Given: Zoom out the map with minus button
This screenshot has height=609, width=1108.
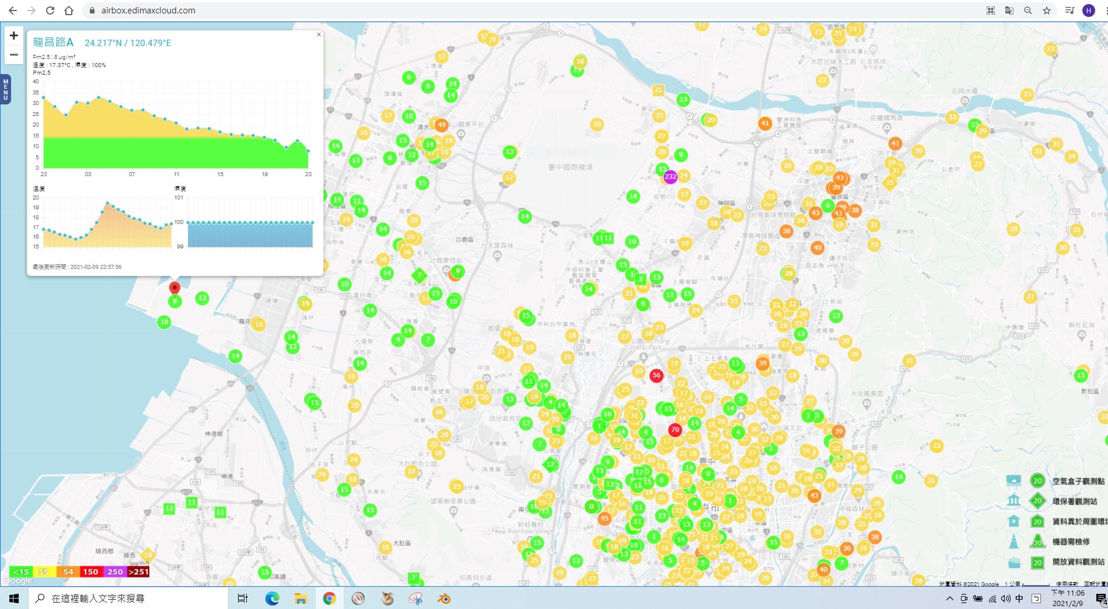Looking at the screenshot, I should [x=14, y=55].
